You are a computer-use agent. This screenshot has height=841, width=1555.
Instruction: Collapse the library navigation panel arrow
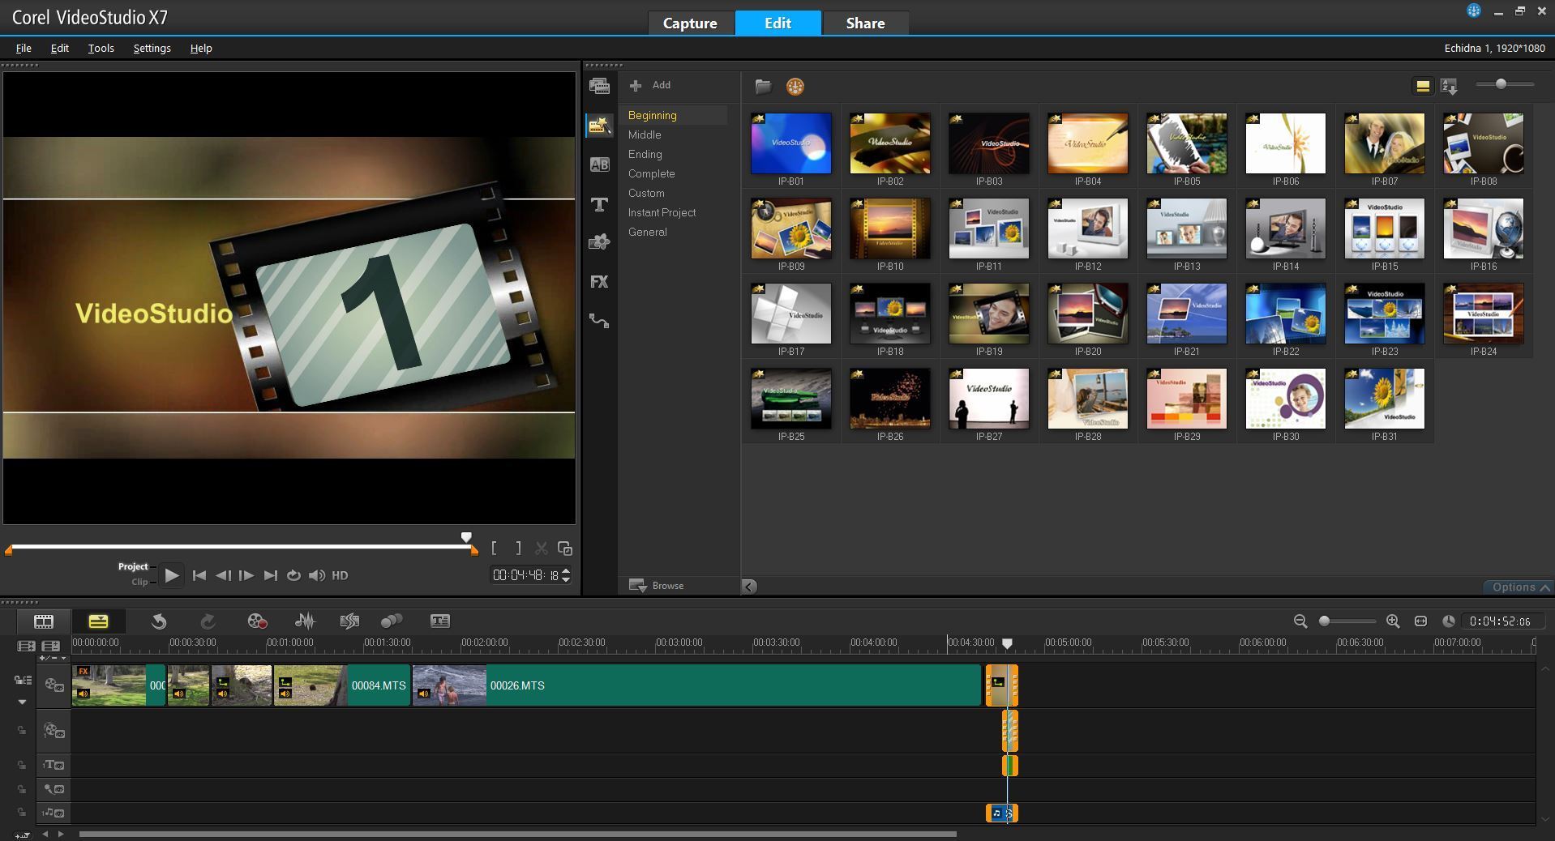click(749, 586)
